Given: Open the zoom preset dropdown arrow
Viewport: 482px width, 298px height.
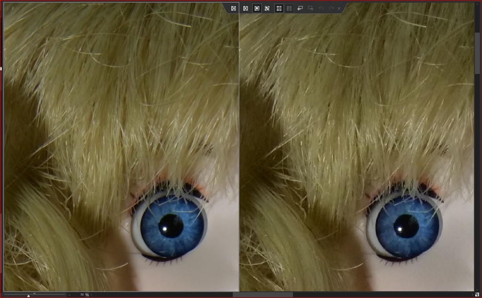Looking at the screenshot, I should [70, 295].
